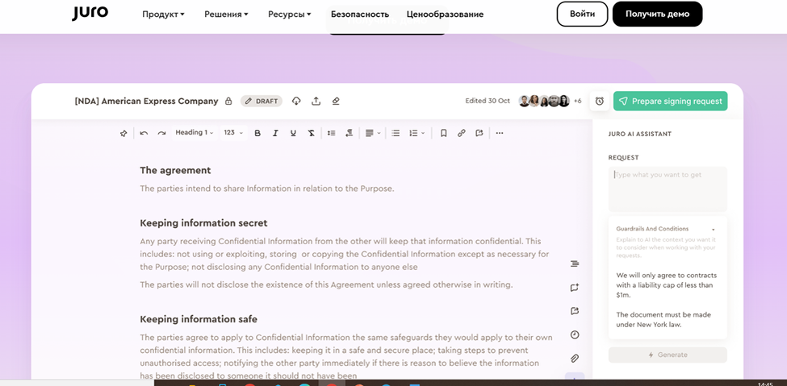This screenshot has width=787, height=386.
Task: Click the Generate button
Action: (x=668, y=355)
